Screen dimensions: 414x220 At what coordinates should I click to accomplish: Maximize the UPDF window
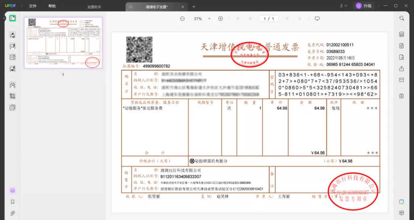[x=396, y=6]
